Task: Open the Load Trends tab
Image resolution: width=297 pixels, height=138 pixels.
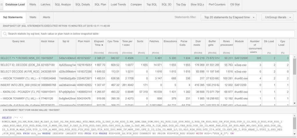Action: coord(118,5)
